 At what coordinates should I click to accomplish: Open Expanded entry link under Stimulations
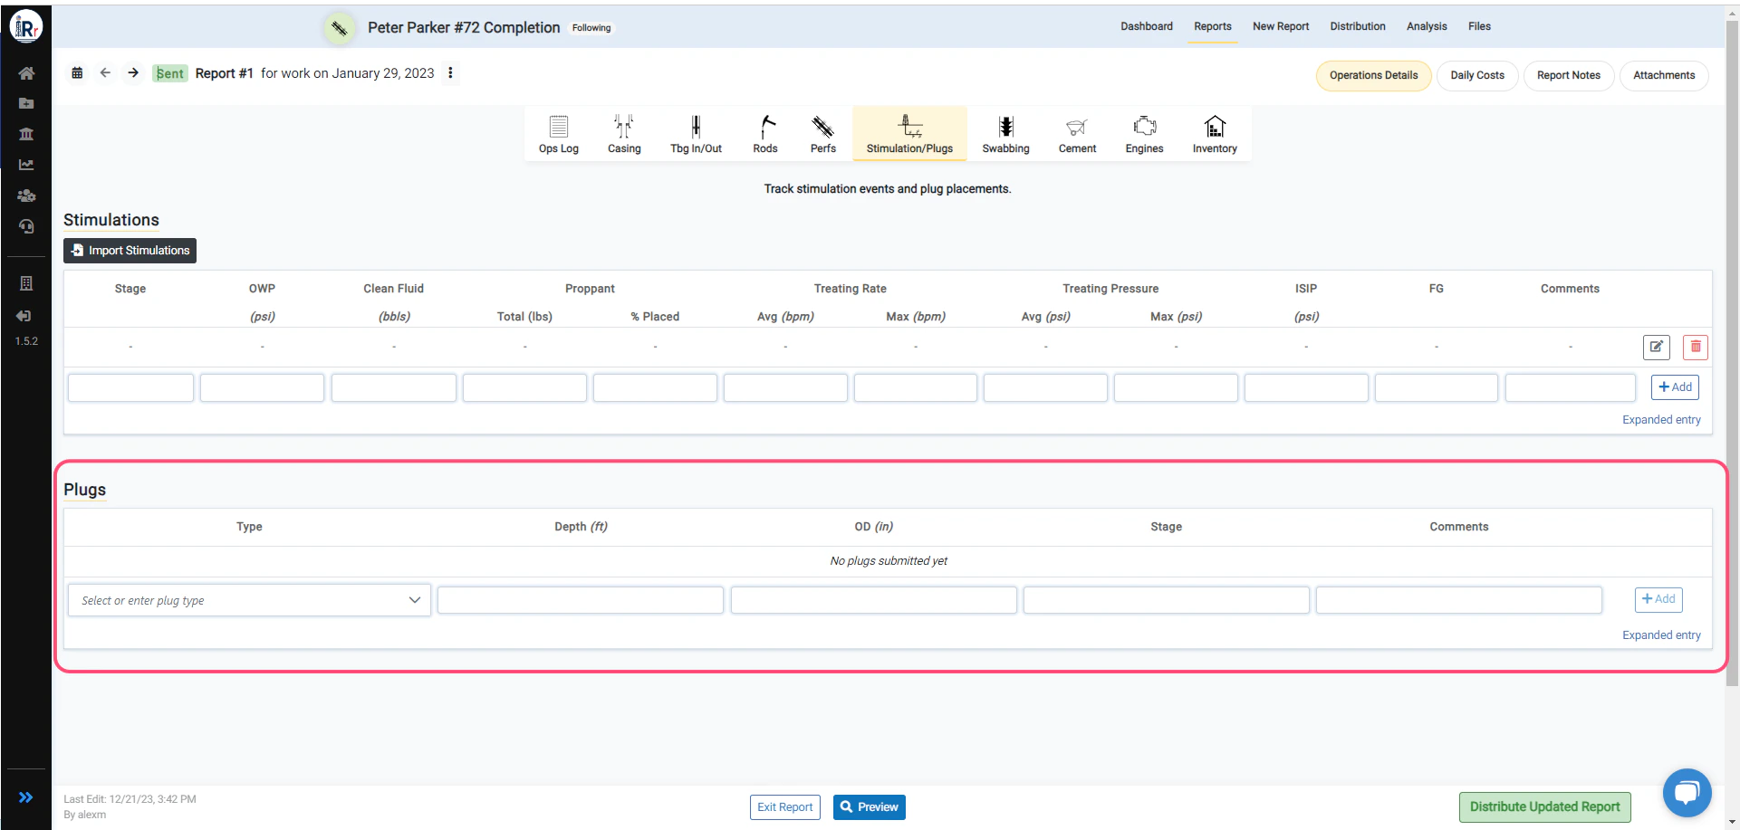click(1660, 420)
